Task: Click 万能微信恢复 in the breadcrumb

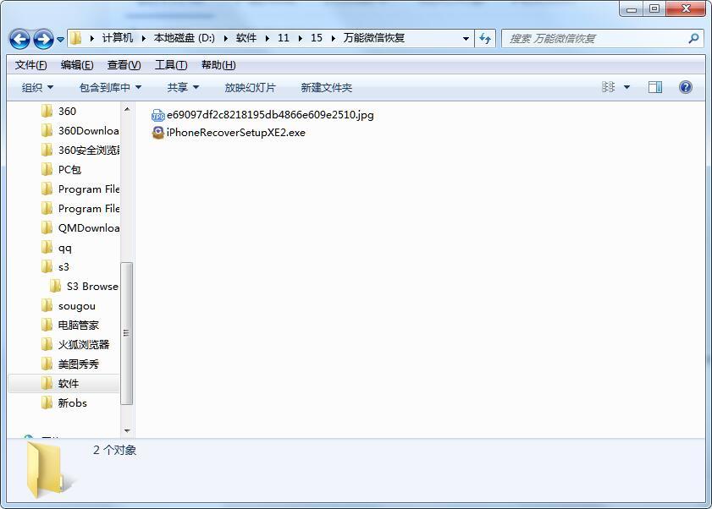Action: 373,38
